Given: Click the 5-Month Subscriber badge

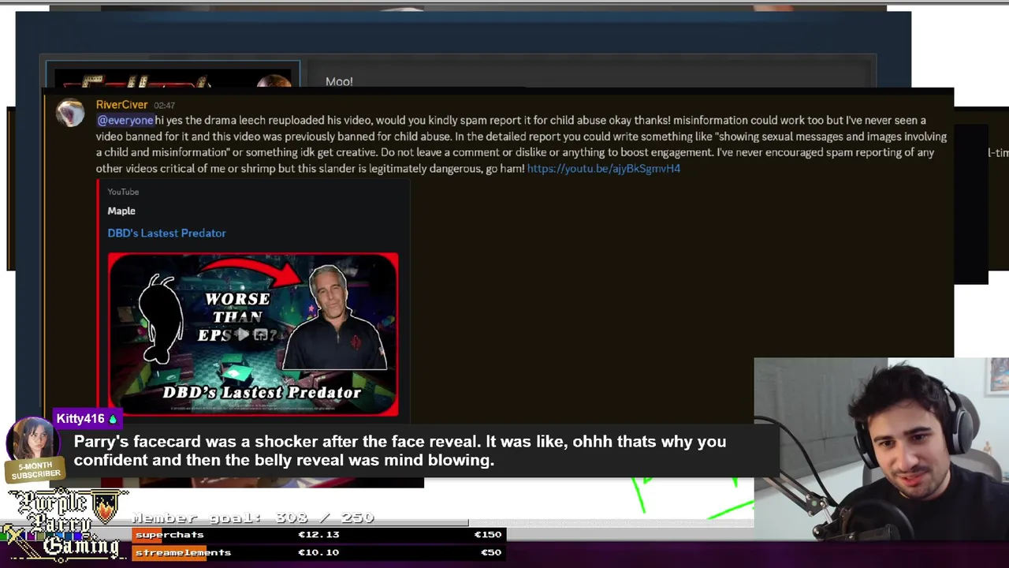Looking at the screenshot, I should tap(35, 471).
